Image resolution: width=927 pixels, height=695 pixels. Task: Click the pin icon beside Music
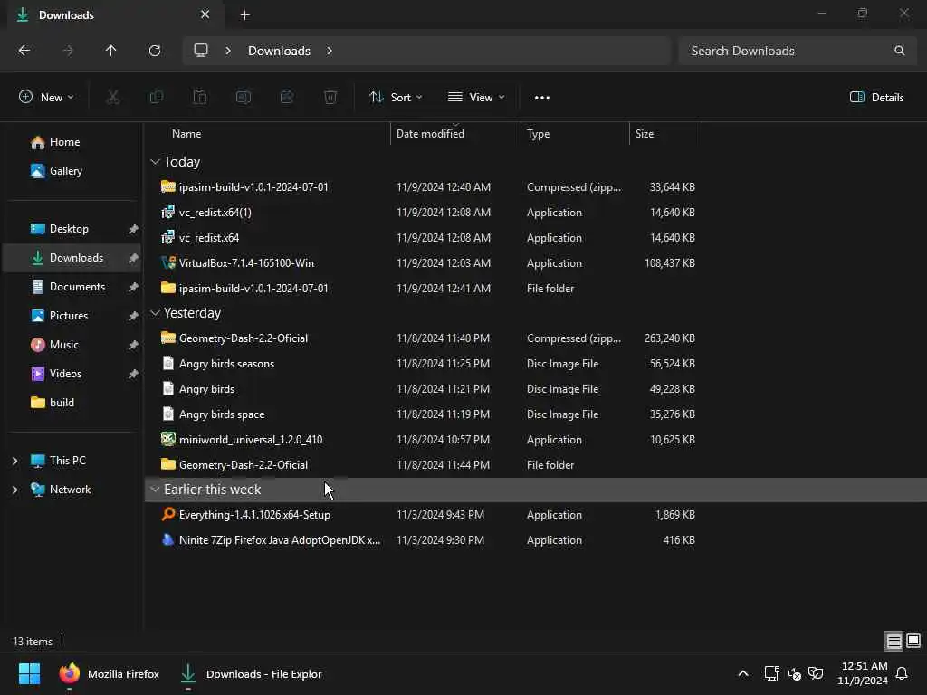click(134, 345)
